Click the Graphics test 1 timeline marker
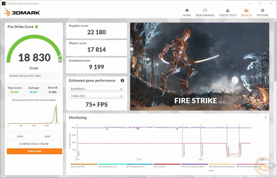Image resolution: width=277 pixels, height=178 pixels. pos(183,141)
